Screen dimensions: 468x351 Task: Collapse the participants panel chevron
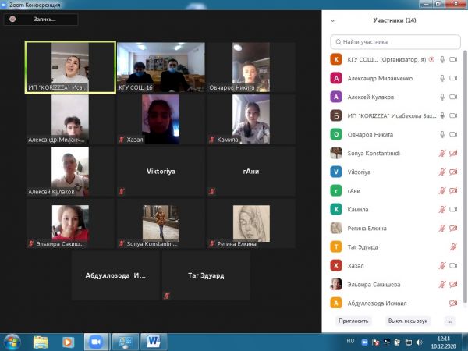coord(333,20)
